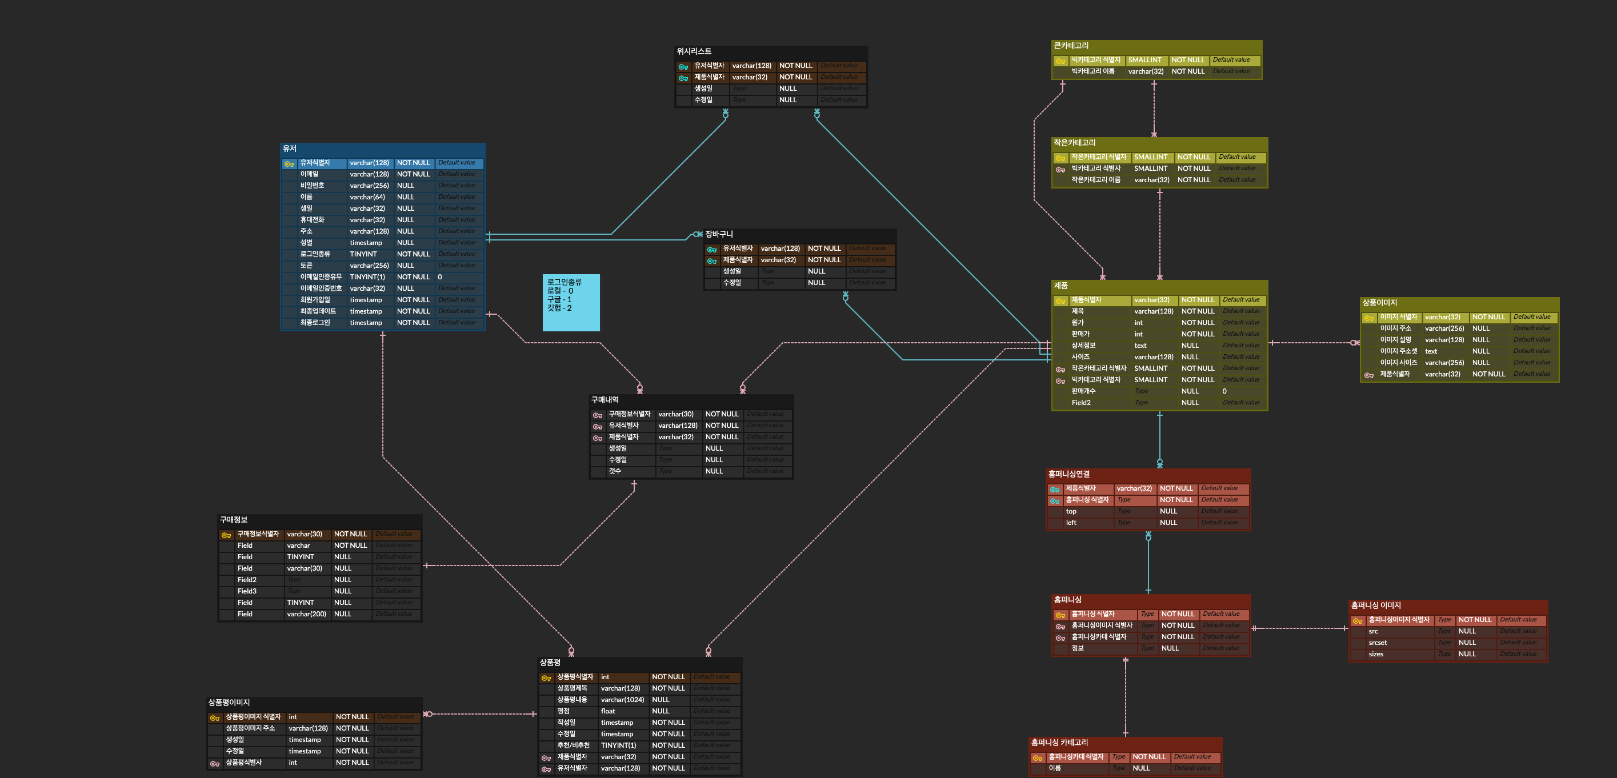Viewport: 1617px width, 778px height.
Task: Select the 홈퍼니싱 카테고리 table title
Action: pyautogui.click(x=1059, y=742)
